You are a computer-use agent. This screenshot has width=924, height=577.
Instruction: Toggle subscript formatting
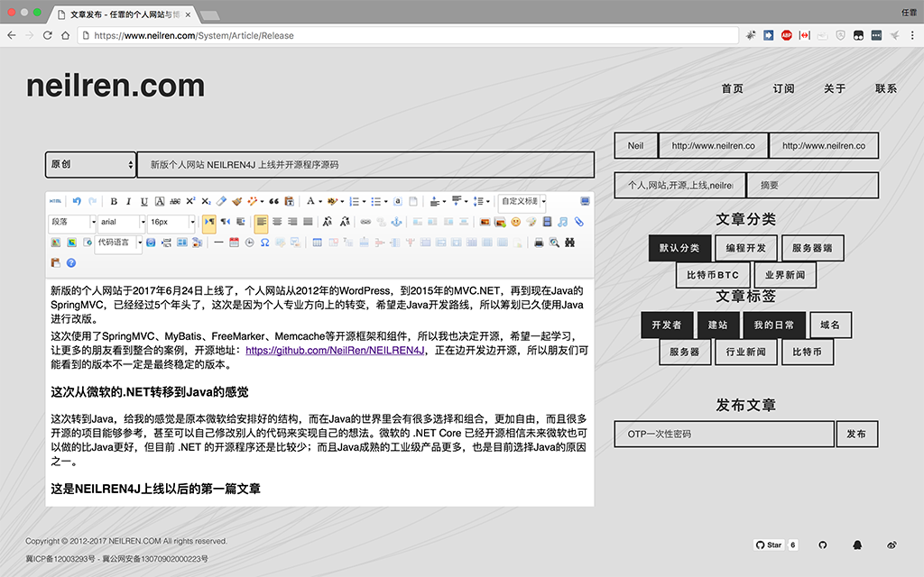click(206, 201)
